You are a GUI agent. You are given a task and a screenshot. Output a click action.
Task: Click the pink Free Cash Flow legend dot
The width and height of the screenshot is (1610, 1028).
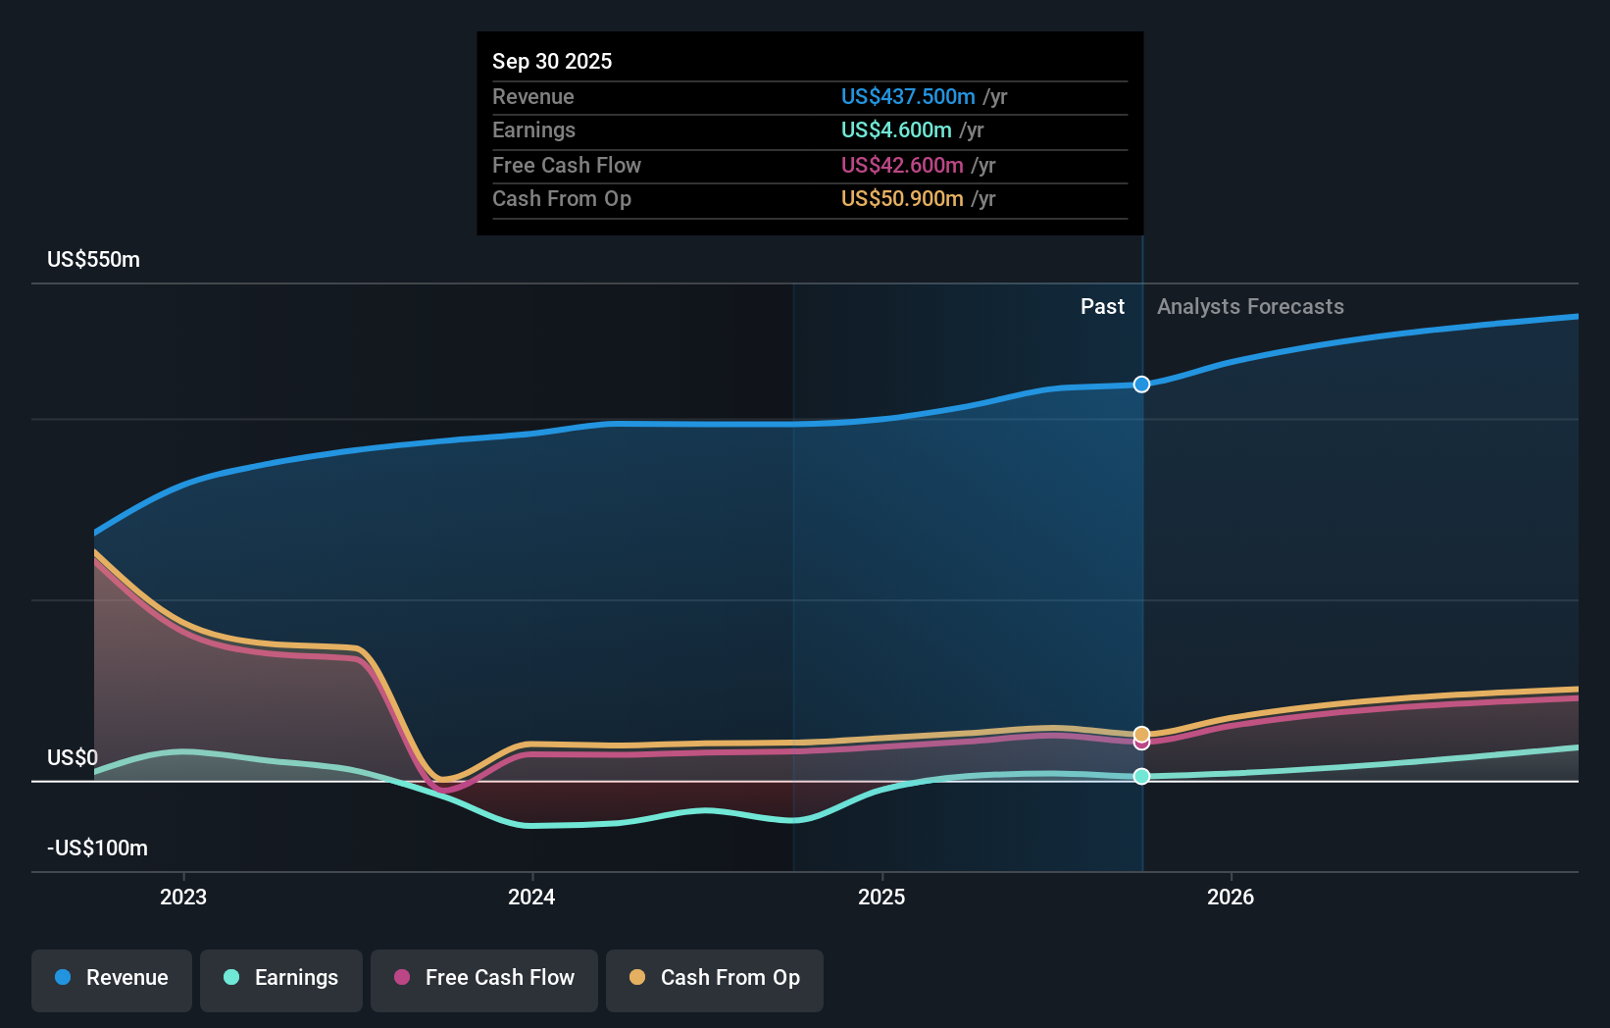coord(400,978)
